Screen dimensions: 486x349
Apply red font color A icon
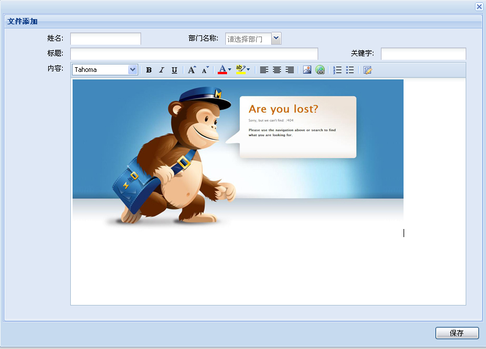tap(222, 70)
